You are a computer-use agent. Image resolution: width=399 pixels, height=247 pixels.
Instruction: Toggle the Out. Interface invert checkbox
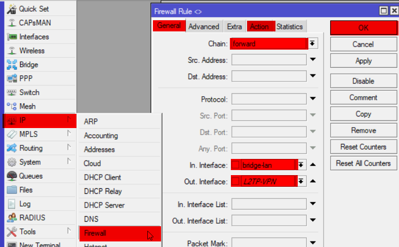[236, 181]
